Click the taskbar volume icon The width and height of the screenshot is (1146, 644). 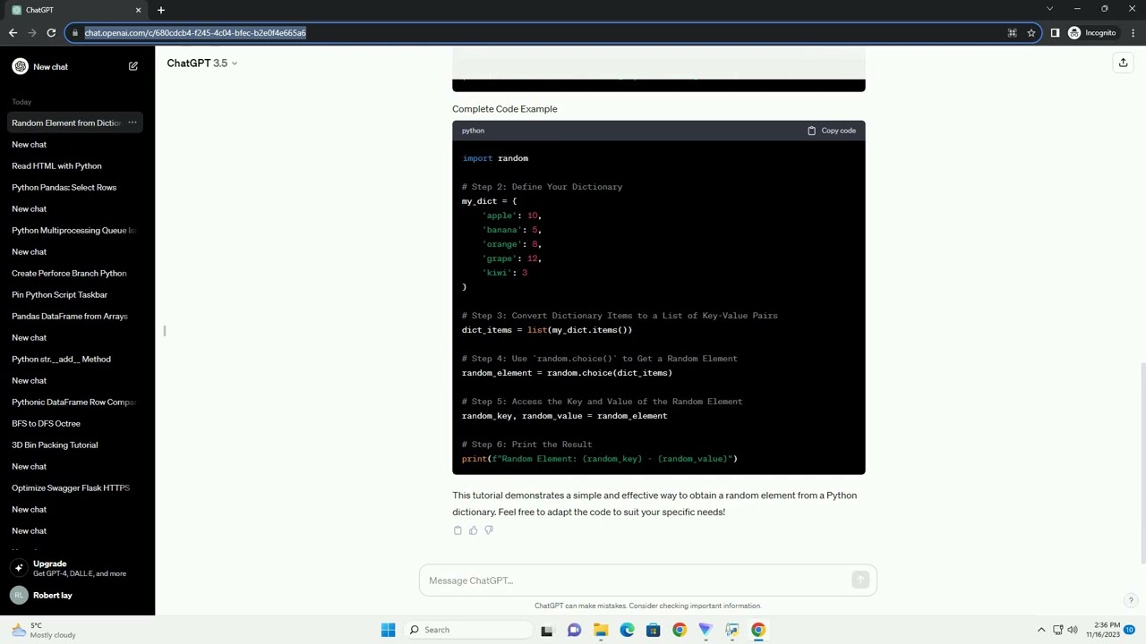pos(1073,630)
